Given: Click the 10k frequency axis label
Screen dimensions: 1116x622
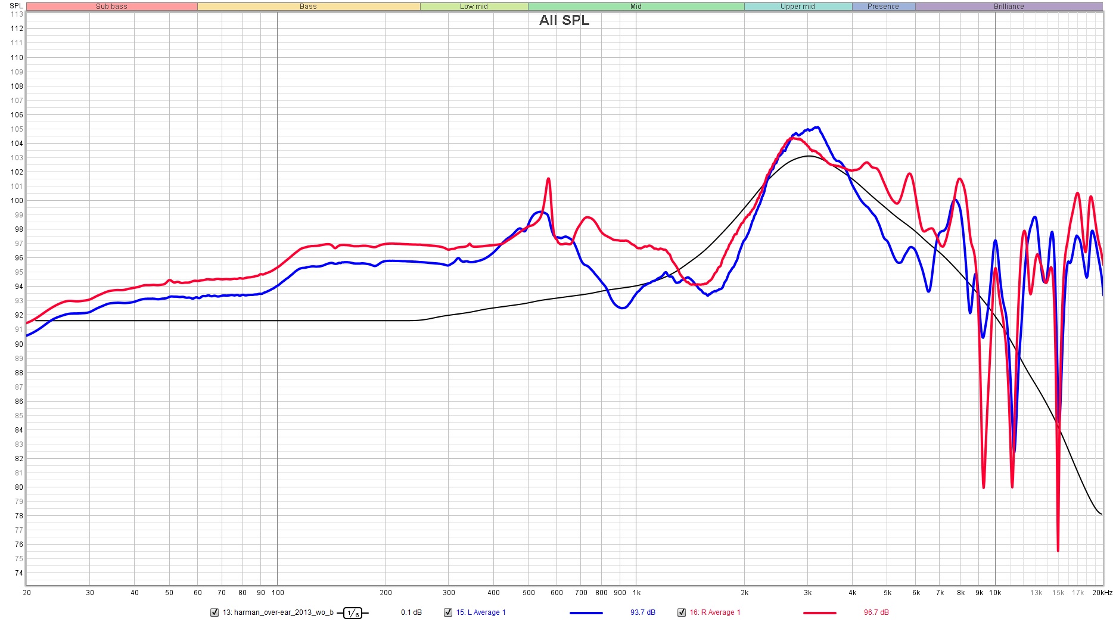Looking at the screenshot, I should (x=995, y=593).
